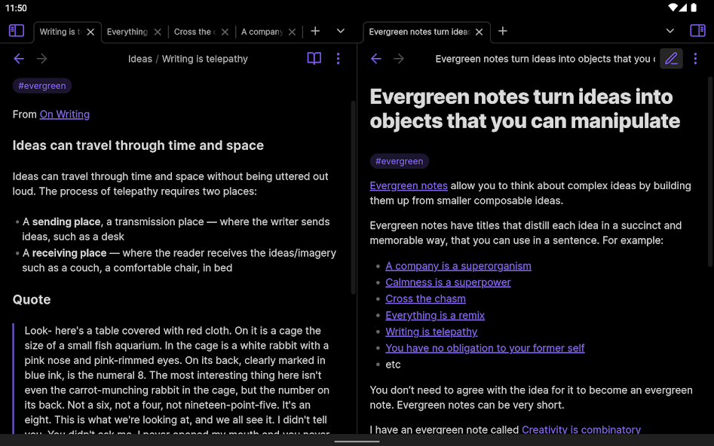
Task: Add new tab in left pane
Action: tap(315, 31)
